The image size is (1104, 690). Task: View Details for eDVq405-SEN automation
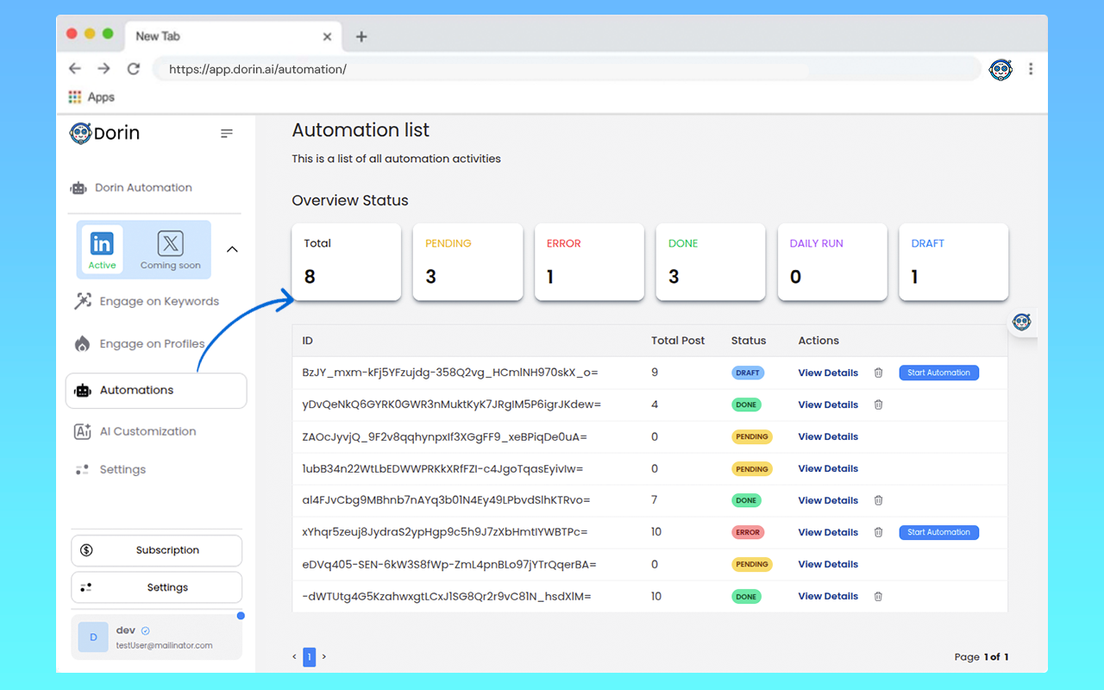[828, 564]
